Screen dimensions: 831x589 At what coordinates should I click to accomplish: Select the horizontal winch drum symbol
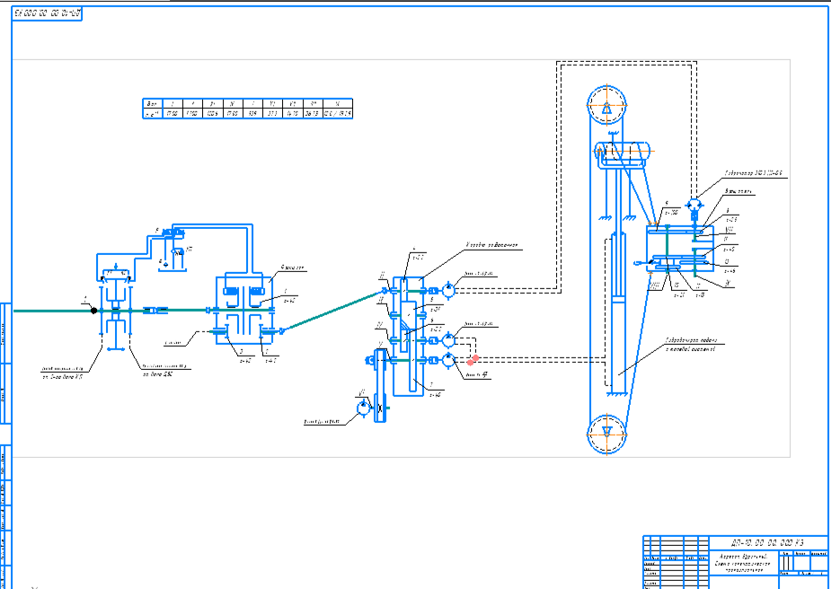pos(622,154)
